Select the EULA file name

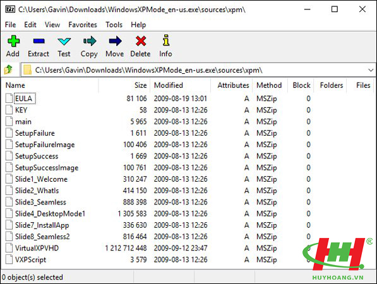click(23, 98)
